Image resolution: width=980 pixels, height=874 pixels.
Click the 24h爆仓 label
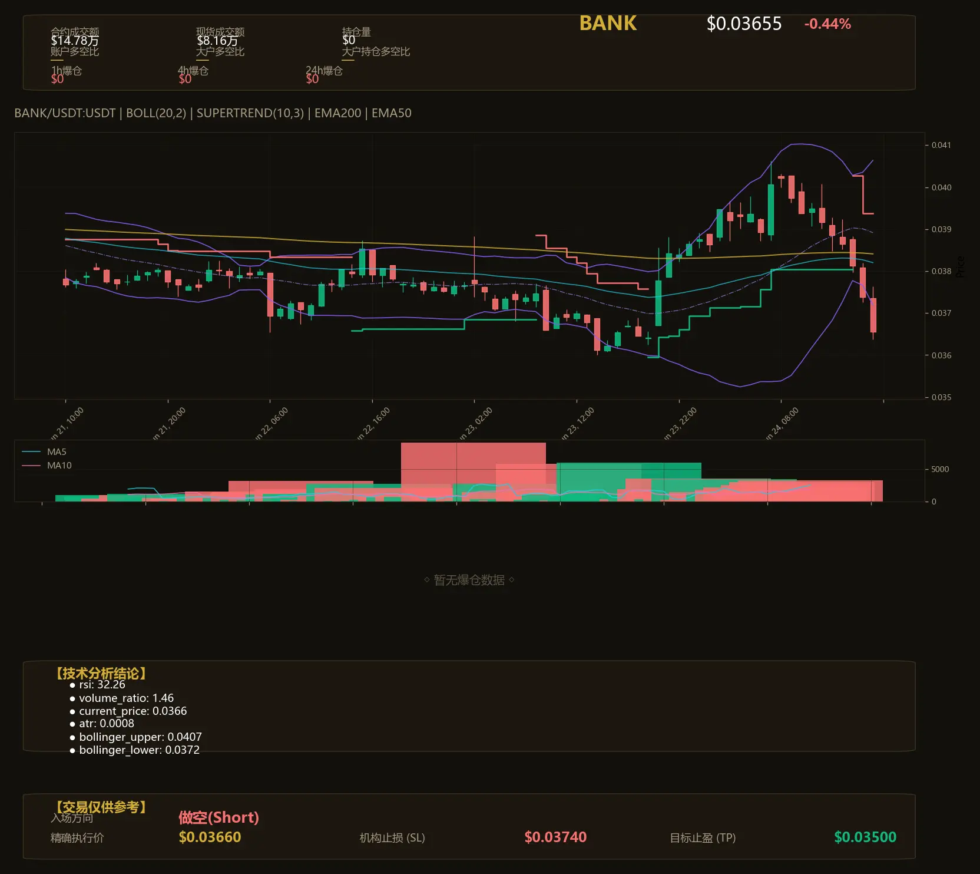click(x=324, y=71)
